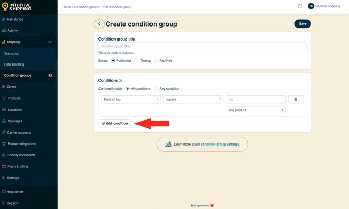Viewport: 349px width, 209px height.
Task: Open the Product tag dropdown
Action: [131, 99]
